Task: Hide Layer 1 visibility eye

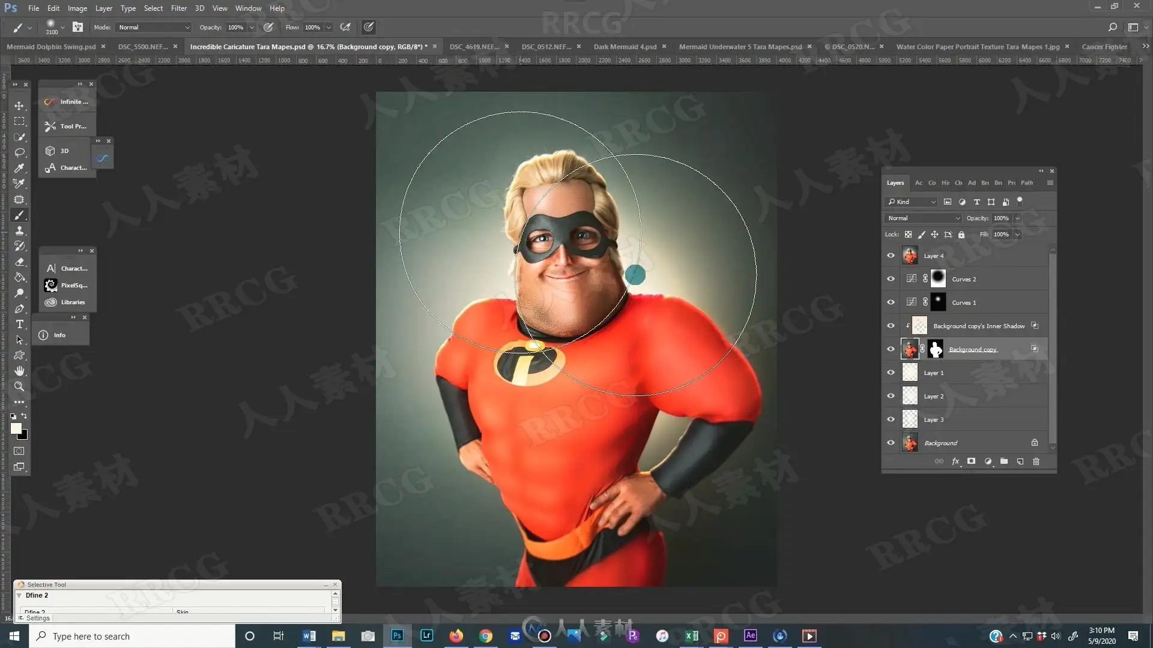Action: 891,373
